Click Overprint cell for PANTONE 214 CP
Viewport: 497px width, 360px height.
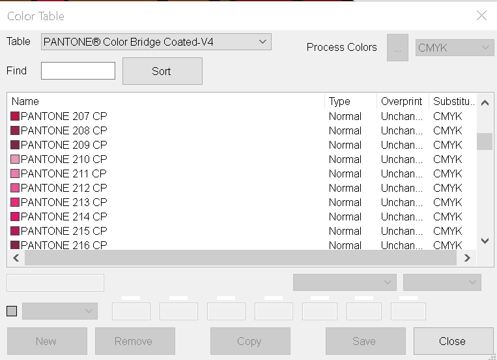402,217
